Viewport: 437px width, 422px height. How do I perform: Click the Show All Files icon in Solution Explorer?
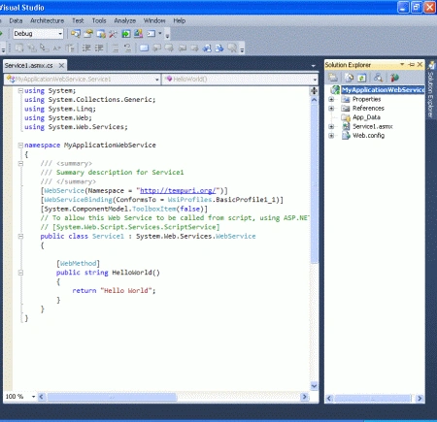point(349,78)
